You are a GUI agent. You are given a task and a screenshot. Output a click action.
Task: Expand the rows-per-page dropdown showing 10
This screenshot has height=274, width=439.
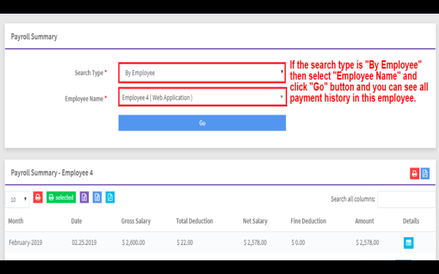tap(17, 199)
